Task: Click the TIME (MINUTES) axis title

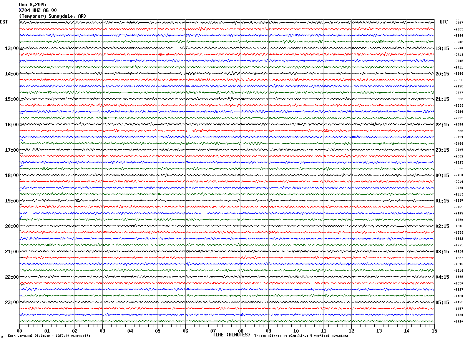Action: click(231, 335)
